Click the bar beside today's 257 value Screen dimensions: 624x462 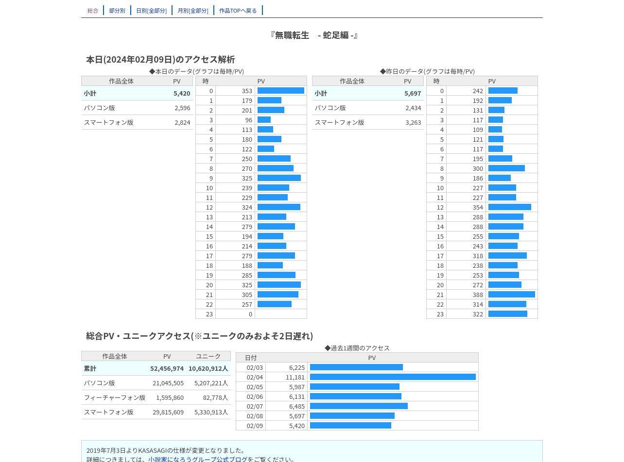(275, 304)
